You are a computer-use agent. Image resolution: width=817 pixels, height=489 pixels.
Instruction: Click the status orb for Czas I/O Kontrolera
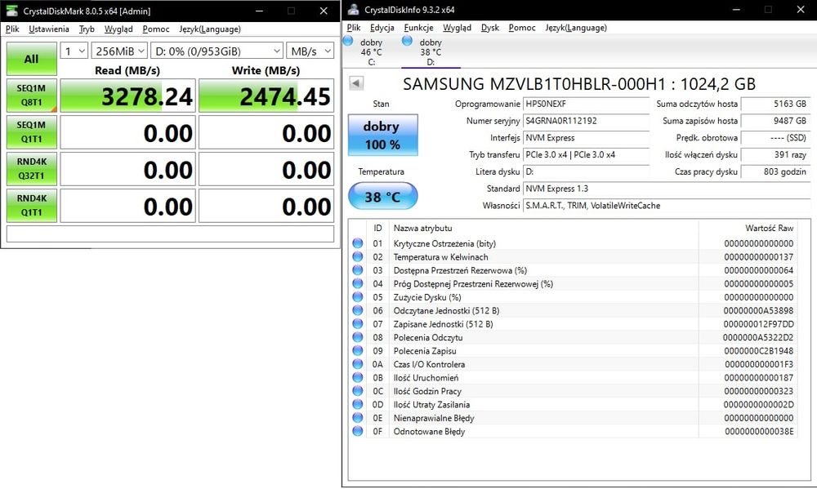358,365
